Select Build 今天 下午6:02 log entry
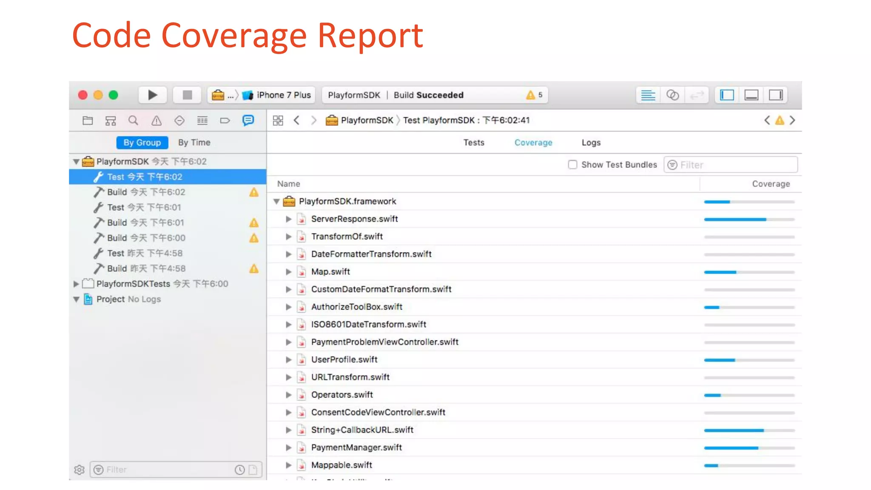This screenshot has width=871, height=490. click(168, 192)
